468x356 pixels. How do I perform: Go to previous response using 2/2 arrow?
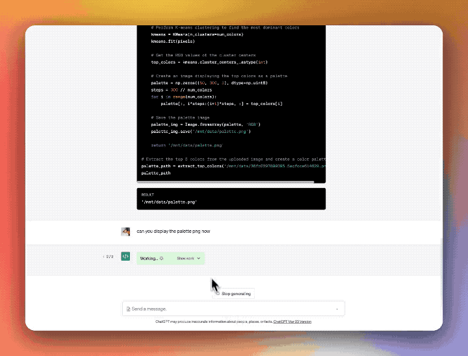tap(103, 257)
